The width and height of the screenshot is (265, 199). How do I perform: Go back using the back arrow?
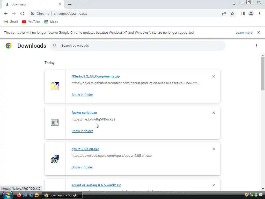point(6,13)
